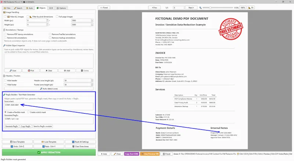Click the zoom slider handle
Image resolution: width=294 pixels, height=161 pixels.
210,8
